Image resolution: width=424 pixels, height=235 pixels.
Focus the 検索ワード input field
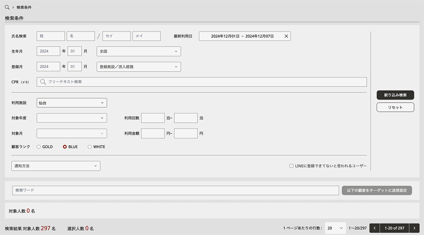coord(176,191)
